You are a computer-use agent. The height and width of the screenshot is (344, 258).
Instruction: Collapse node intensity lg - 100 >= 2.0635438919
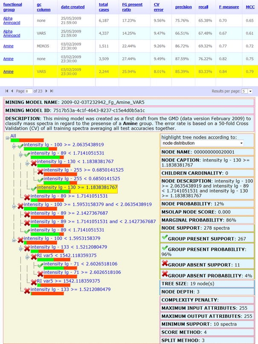[14, 146]
